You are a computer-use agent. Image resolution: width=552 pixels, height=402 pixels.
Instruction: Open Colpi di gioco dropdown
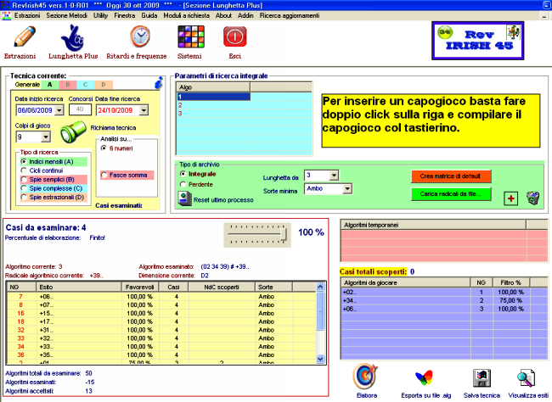[46, 137]
